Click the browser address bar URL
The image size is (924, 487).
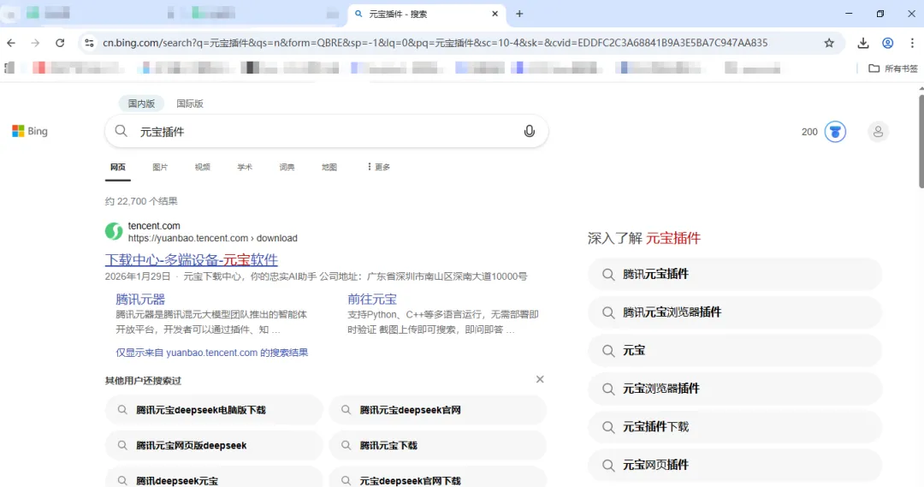pos(435,43)
